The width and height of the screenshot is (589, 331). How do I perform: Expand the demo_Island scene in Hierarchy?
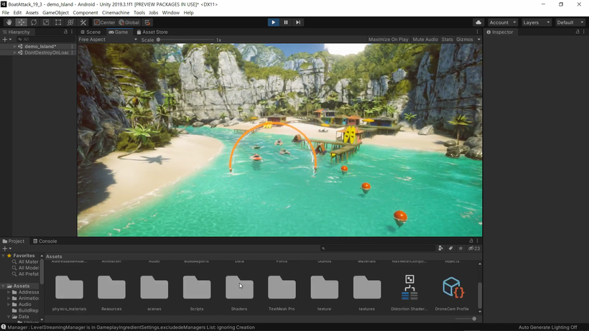pos(14,47)
